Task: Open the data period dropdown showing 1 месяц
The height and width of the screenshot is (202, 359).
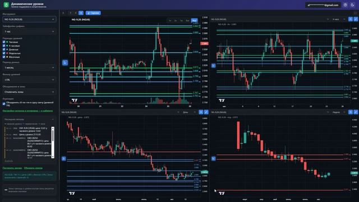Action: tap(29, 68)
